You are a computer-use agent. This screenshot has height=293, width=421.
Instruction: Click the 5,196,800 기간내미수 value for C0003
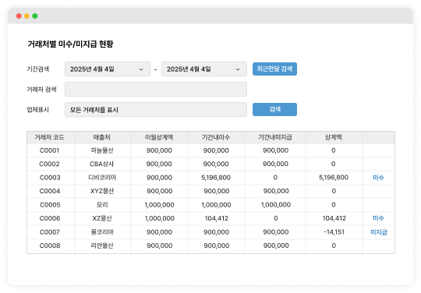pyautogui.click(x=216, y=178)
